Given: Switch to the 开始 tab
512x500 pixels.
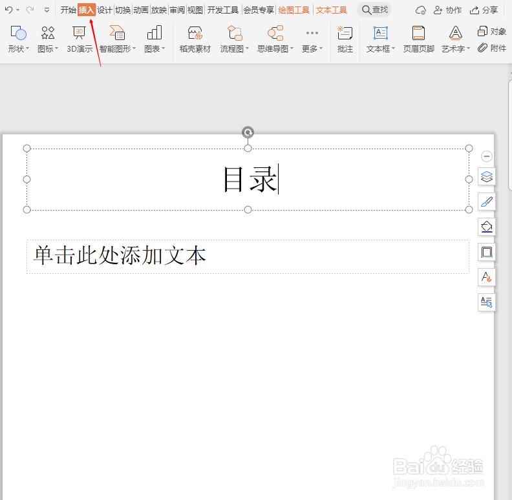Looking at the screenshot, I should (69, 10).
